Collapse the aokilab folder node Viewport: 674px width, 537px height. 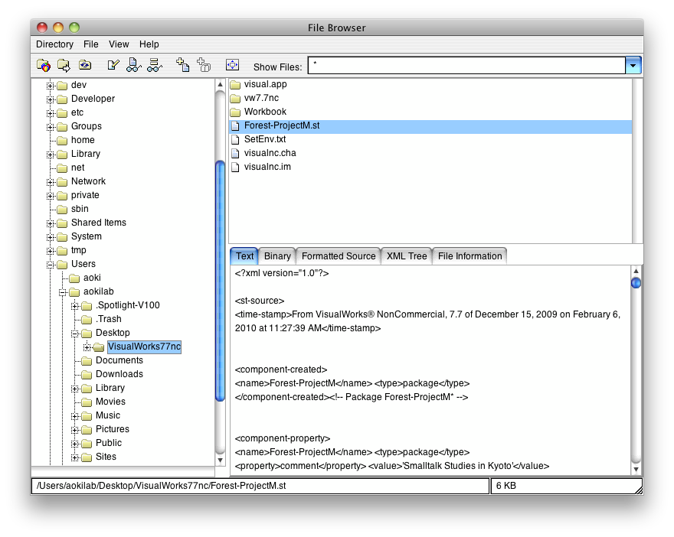pyautogui.click(x=63, y=292)
